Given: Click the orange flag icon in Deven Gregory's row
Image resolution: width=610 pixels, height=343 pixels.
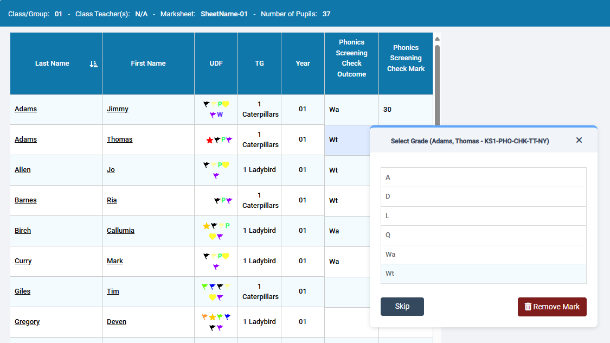Looking at the screenshot, I should [x=205, y=317].
